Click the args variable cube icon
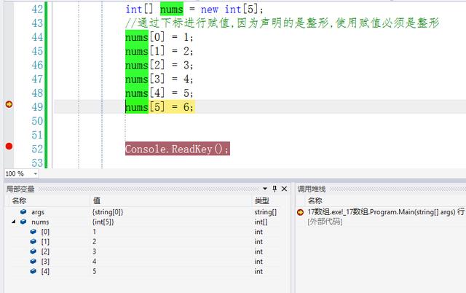This screenshot has height=293, width=466. [23, 212]
